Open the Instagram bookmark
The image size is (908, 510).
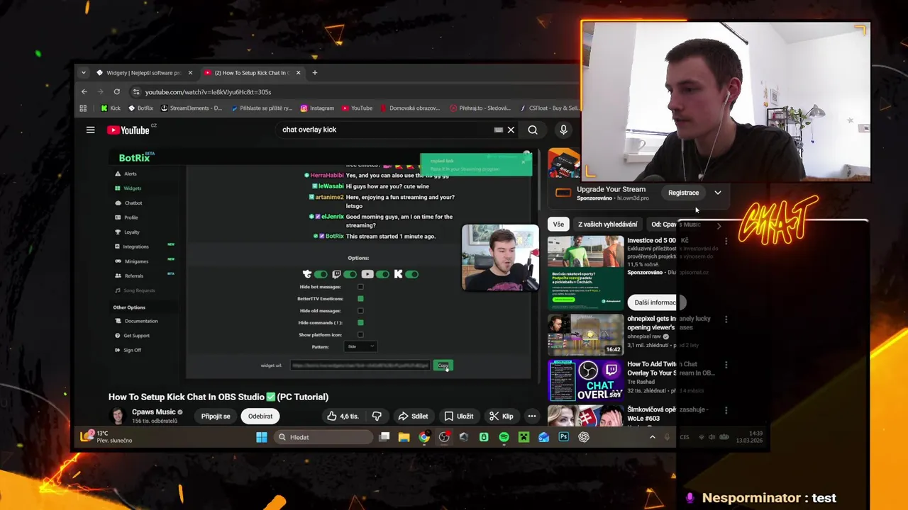point(317,108)
